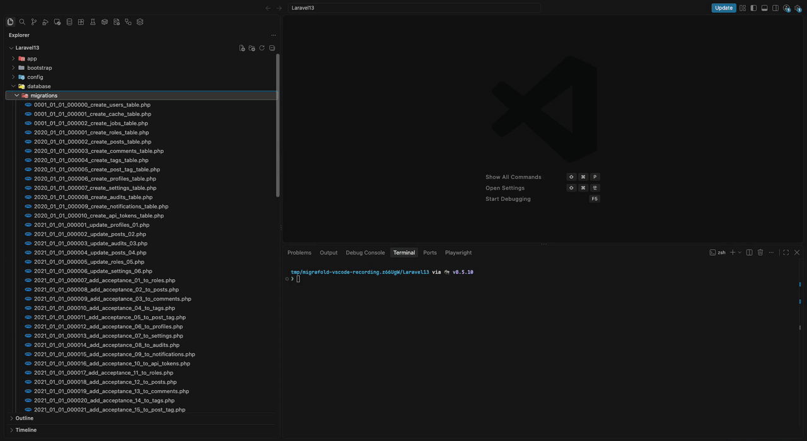This screenshot has width=807, height=441.
Task: Collapse all folders in the Explorer
Action: [x=272, y=48]
